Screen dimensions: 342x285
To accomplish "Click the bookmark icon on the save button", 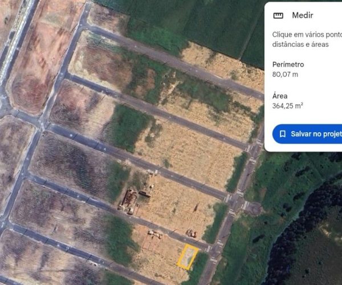I will click(x=282, y=134).
